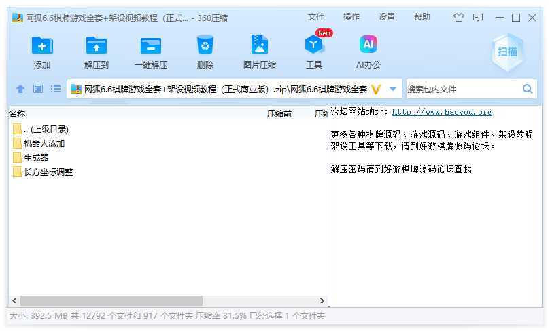Open the 图片压缩 image compression tool
Screen dimensions: 550x331
tap(259, 46)
